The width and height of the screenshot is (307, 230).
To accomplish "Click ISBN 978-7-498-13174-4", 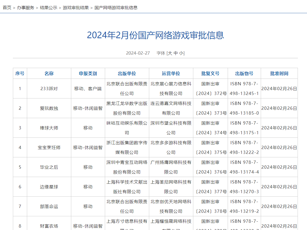I will [244, 167].
